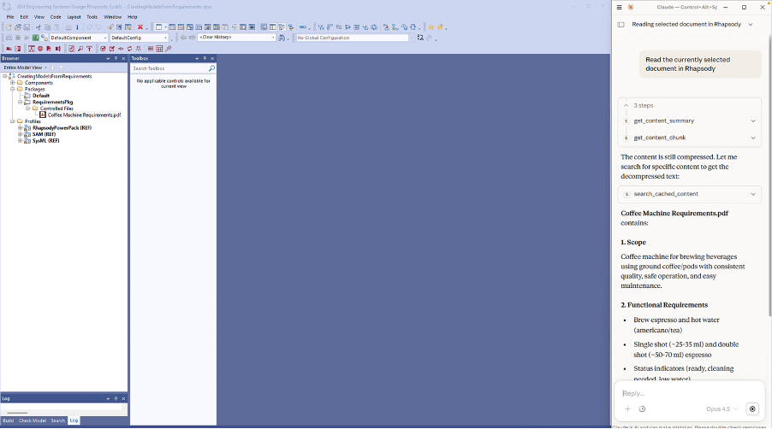Click the history clock icon in Claude reply box
Screen dimensions: 772x429
coord(643,408)
